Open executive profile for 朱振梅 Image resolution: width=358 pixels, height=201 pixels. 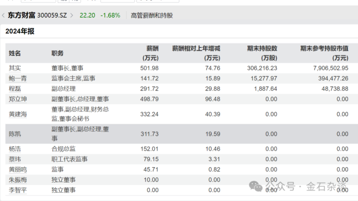18,180
